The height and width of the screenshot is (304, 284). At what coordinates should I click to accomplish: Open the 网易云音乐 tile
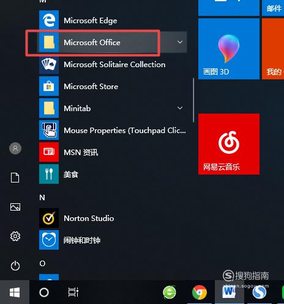229,144
